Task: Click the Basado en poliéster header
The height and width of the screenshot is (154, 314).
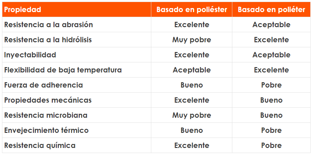Action: pyautogui.click(x=192, y=10)
